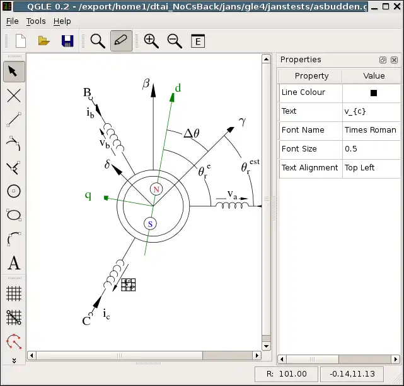Viewport: 404px width, 386px height.
Task: Open the Font Name value Times Roman
Action: point(371,130)
